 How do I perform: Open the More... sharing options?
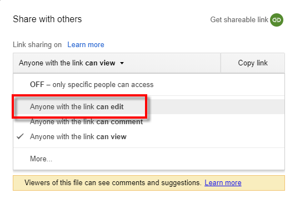149,159
